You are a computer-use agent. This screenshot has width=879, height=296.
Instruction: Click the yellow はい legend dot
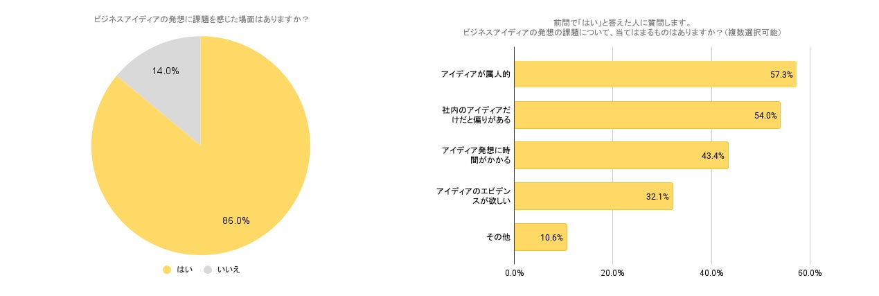166,270
